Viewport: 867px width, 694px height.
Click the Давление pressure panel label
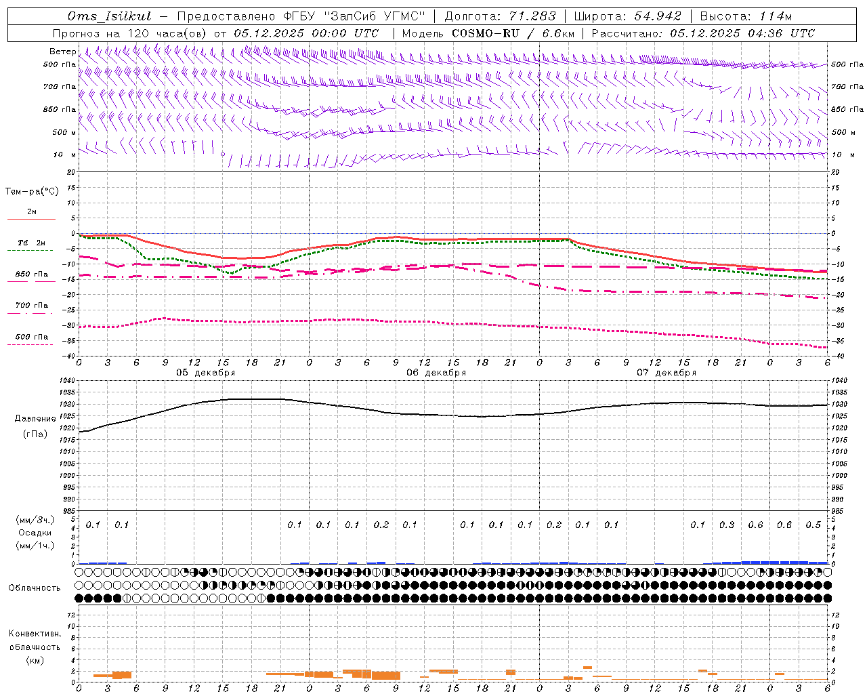click(x=35, y=419)
